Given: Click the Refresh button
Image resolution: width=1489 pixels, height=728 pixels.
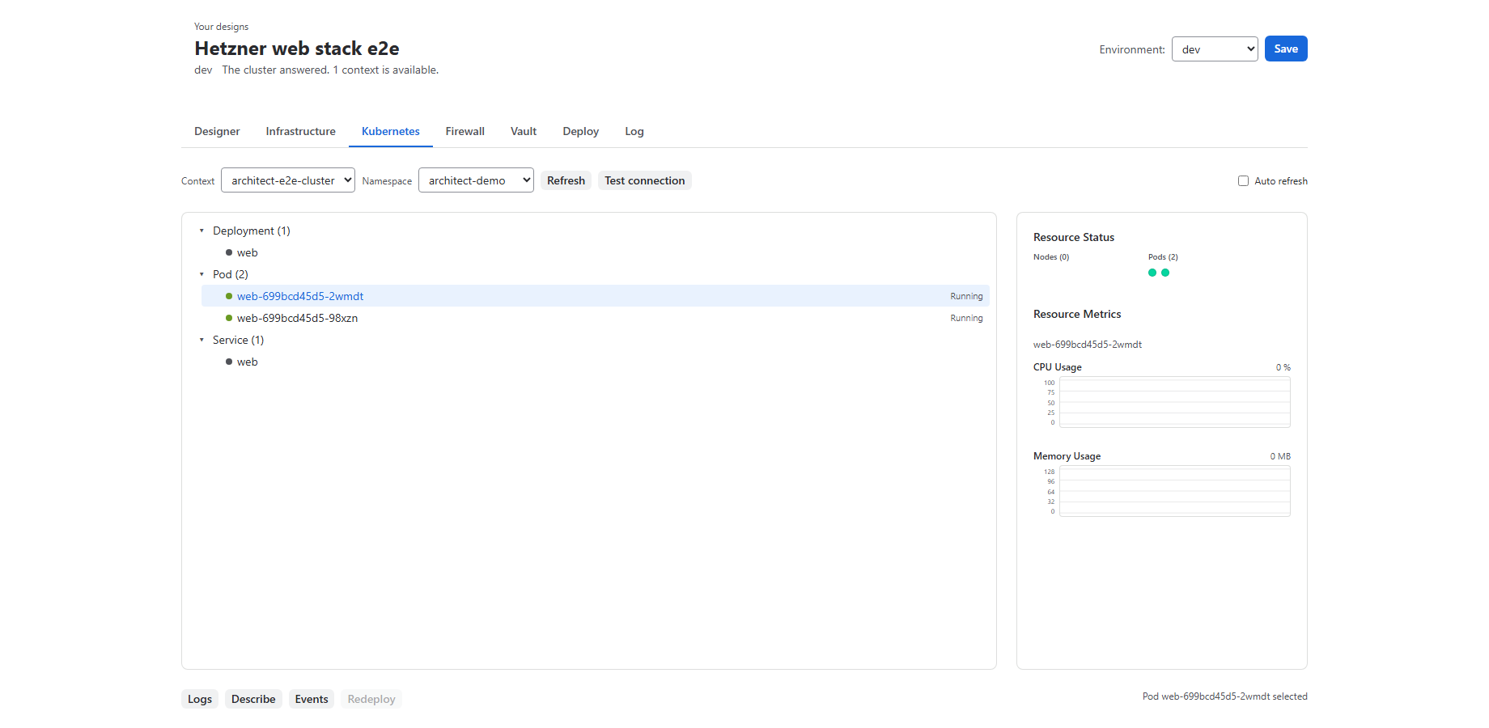Looking at the screenshot, I should pos(566,180).
